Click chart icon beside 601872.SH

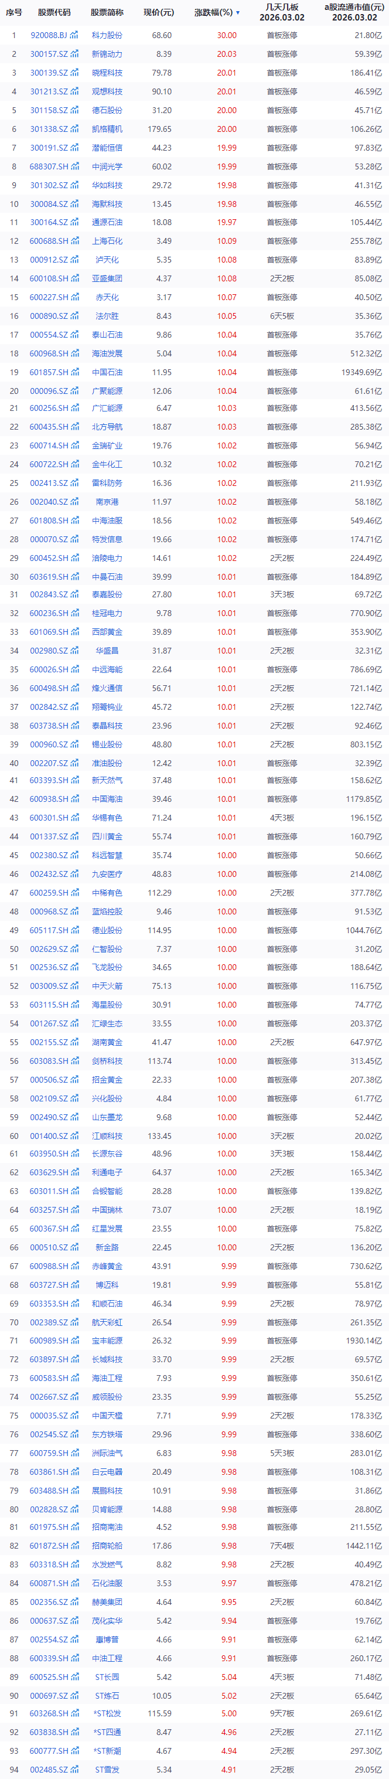click(x=74, y=1546)
